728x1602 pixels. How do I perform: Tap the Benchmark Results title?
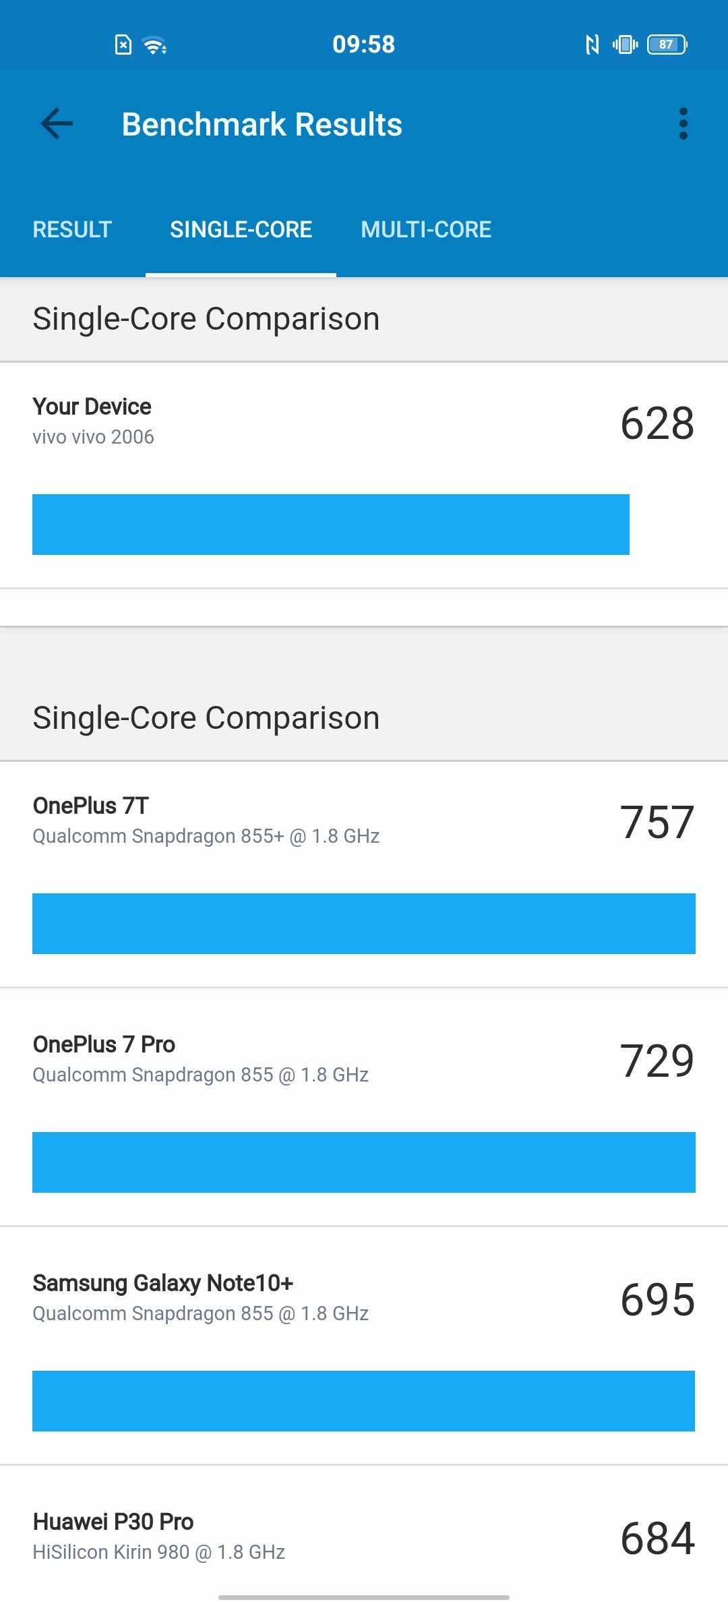pos(262,125)
